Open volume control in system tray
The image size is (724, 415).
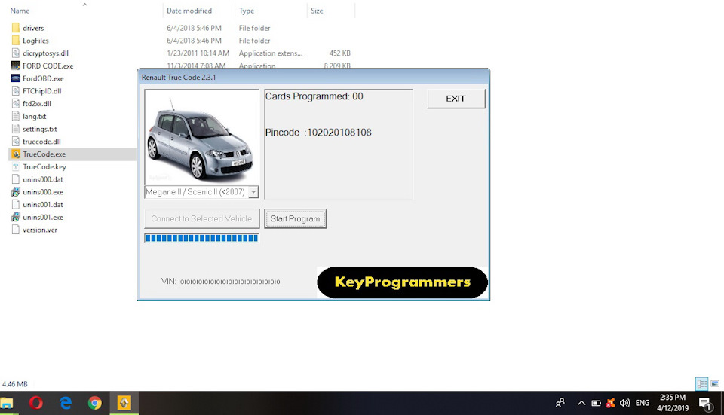[x=624, y=403]
